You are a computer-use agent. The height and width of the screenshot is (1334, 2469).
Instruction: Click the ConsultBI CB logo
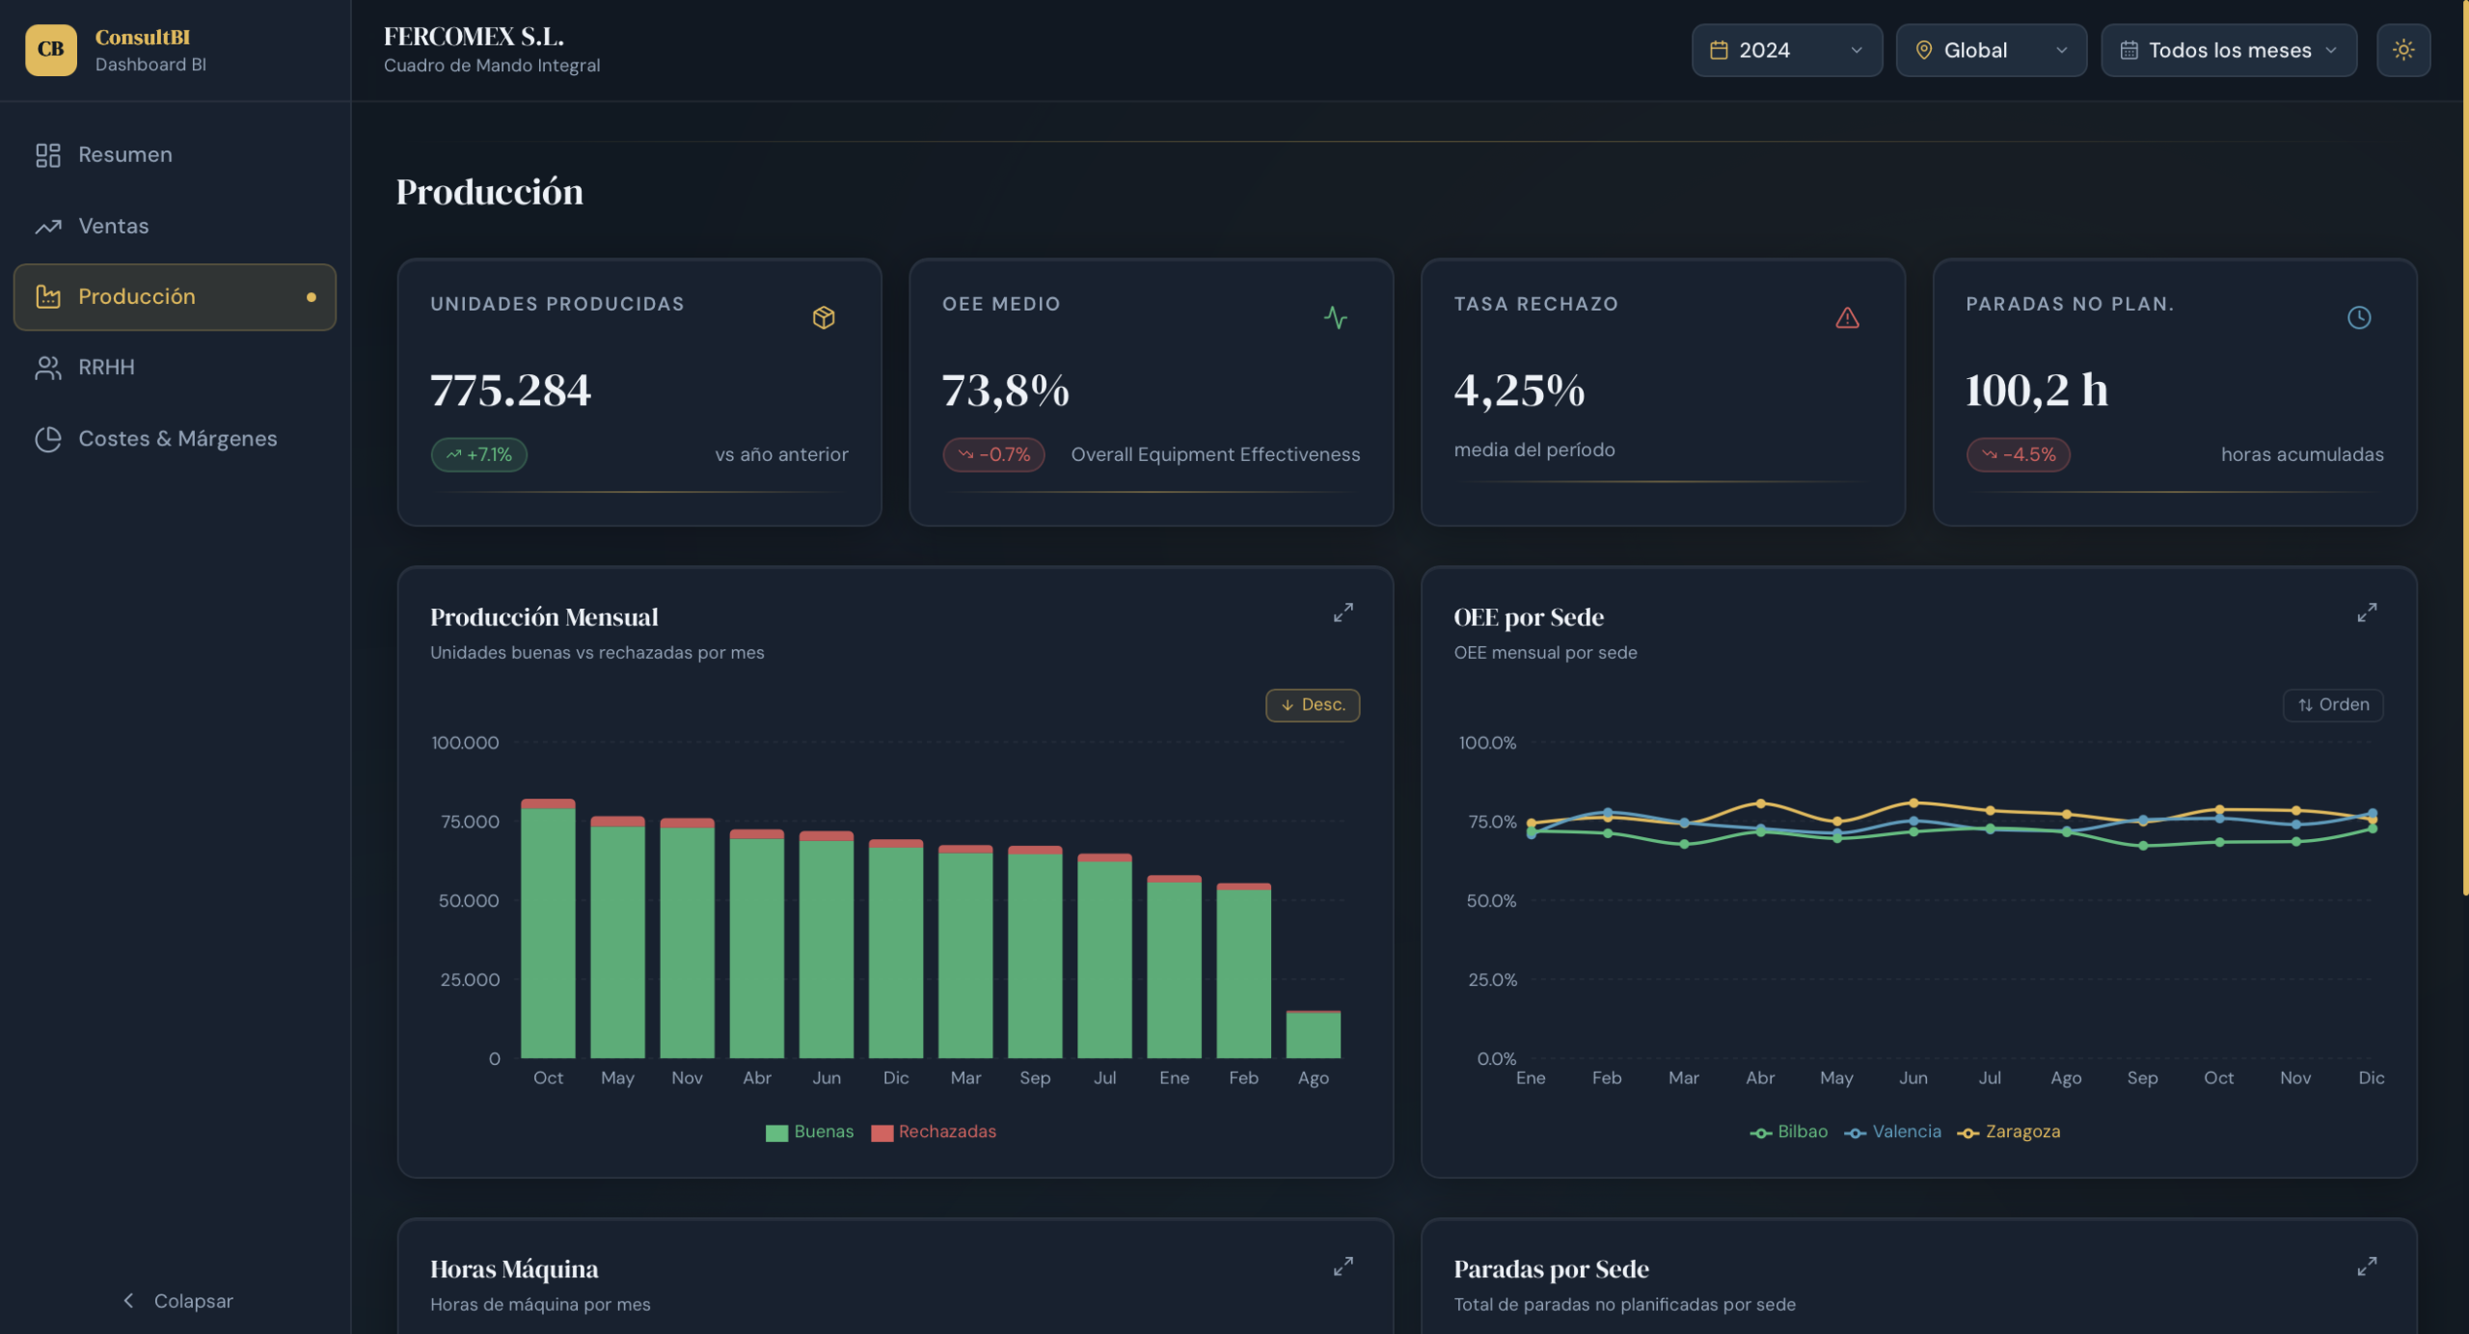point(50,50)
